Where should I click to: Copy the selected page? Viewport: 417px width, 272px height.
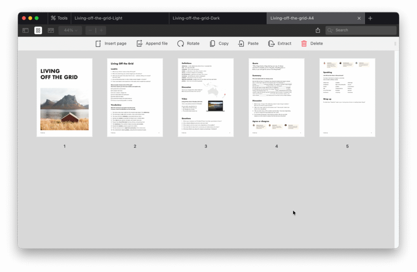point(219,43)
